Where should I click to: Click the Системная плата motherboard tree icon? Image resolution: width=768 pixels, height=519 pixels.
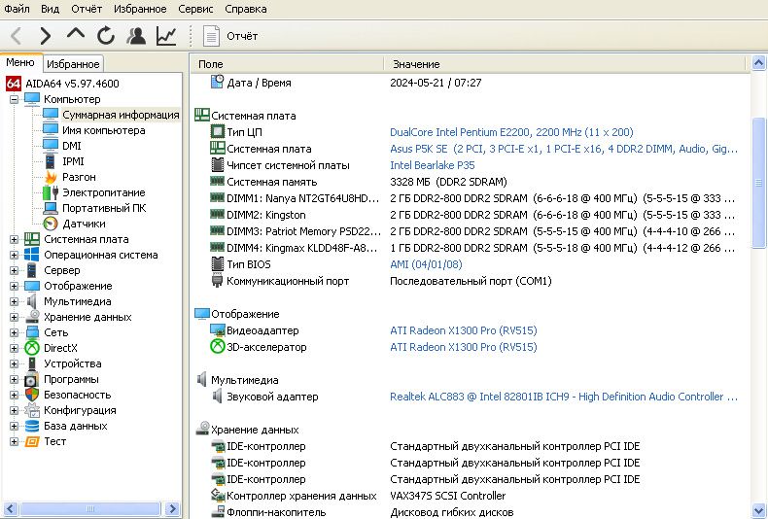click(x=32, y=239)
